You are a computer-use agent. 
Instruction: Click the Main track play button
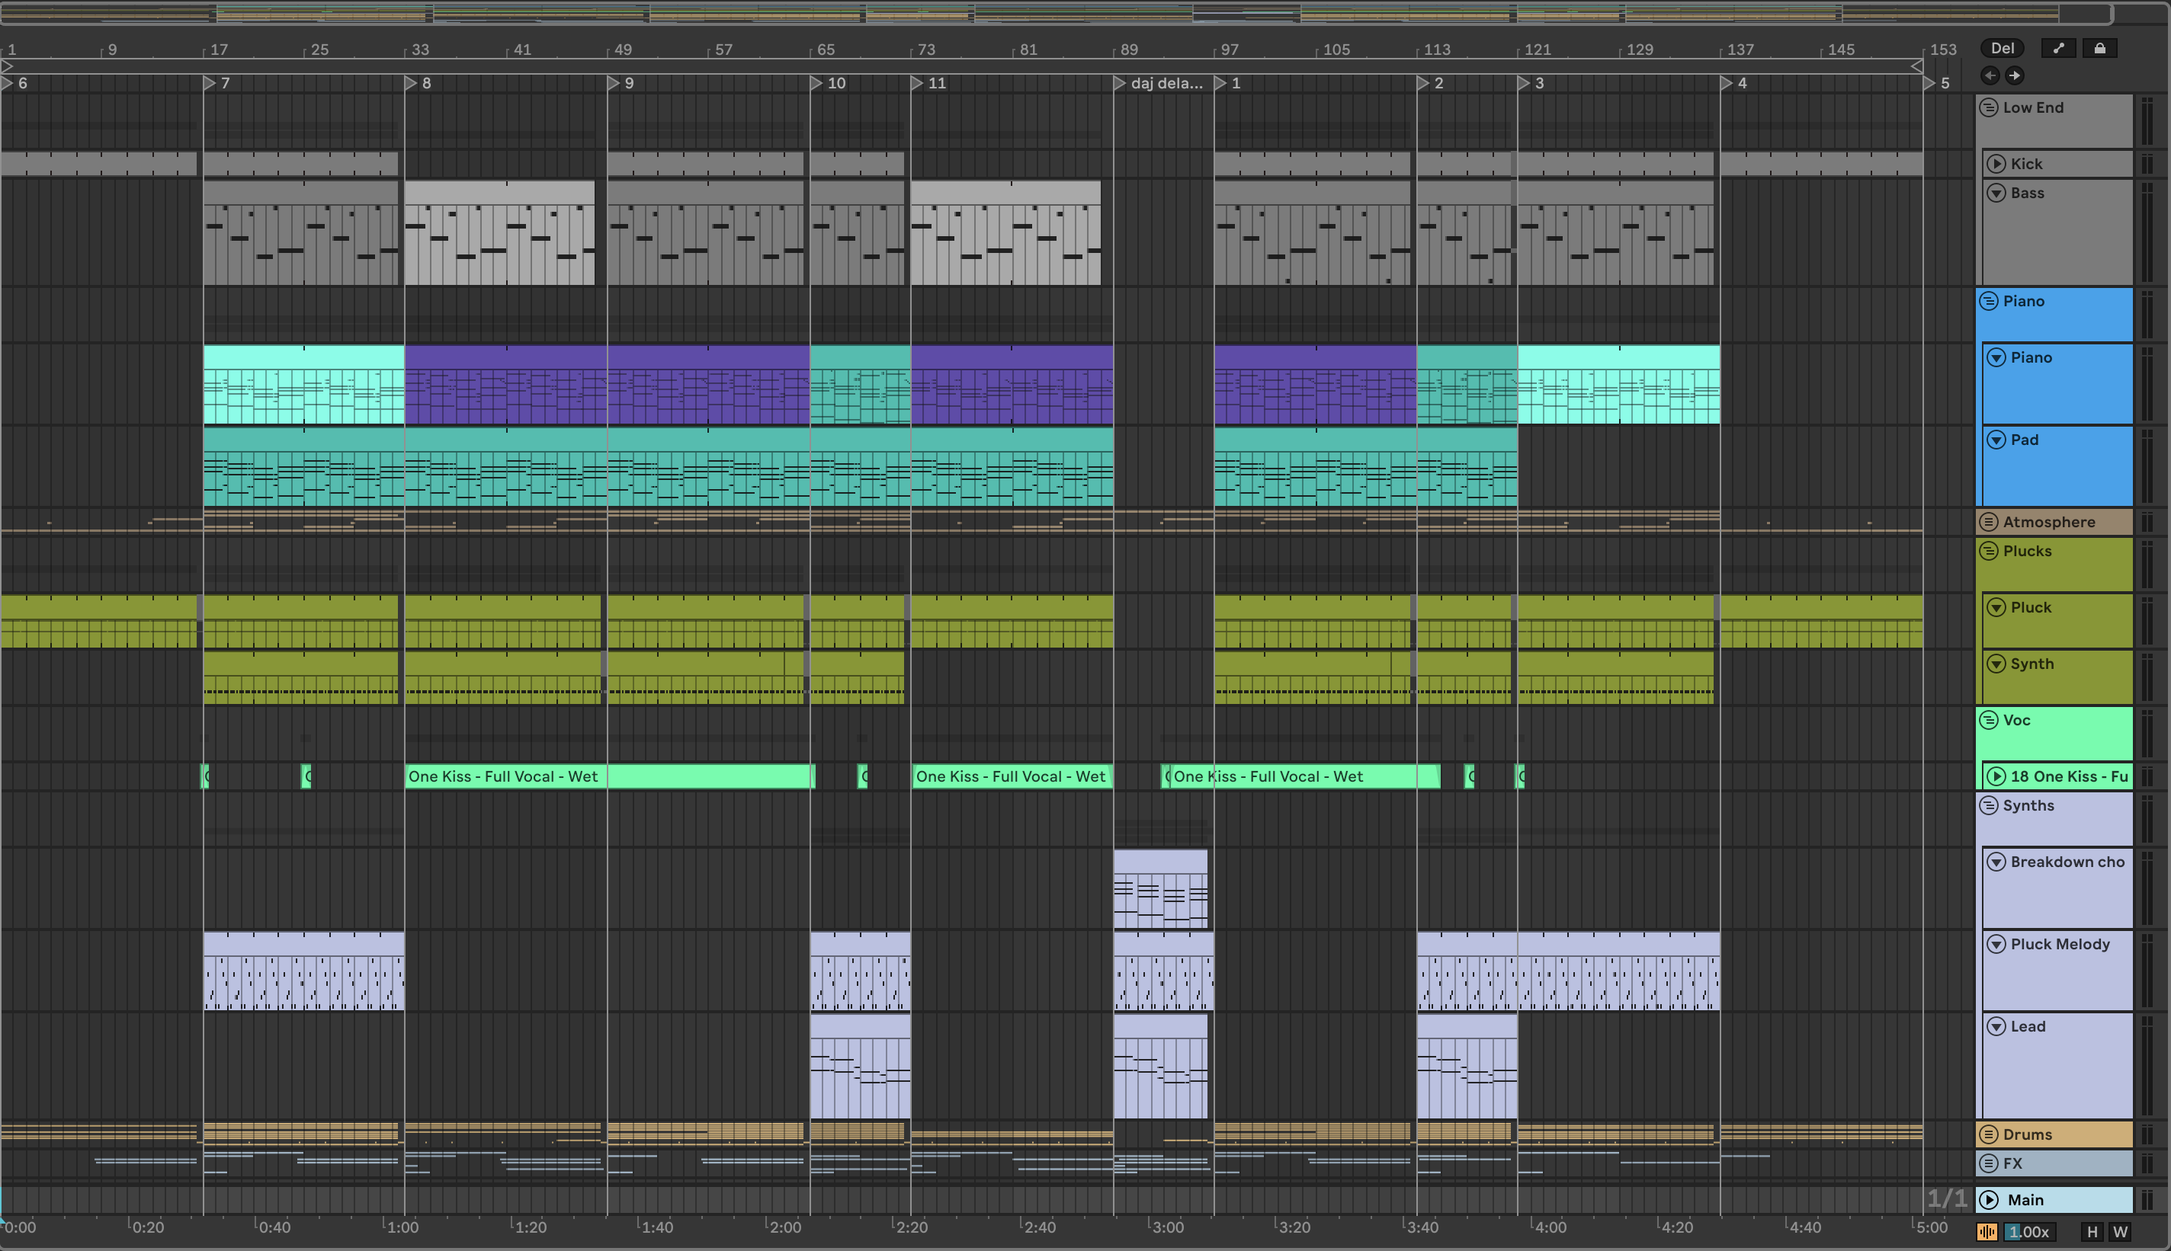[1990, 1199]
